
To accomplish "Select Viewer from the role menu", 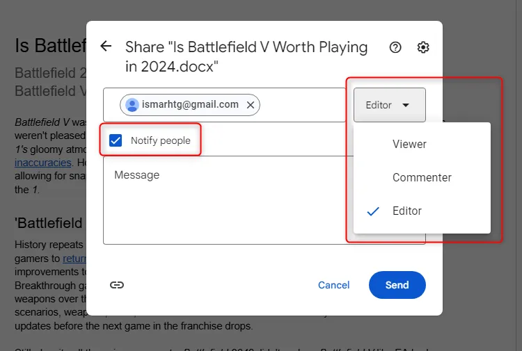I will point(422,144).
